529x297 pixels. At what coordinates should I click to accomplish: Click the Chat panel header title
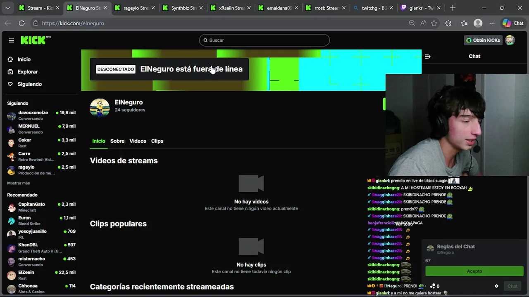pyautogui.click(x=474, y=57)
